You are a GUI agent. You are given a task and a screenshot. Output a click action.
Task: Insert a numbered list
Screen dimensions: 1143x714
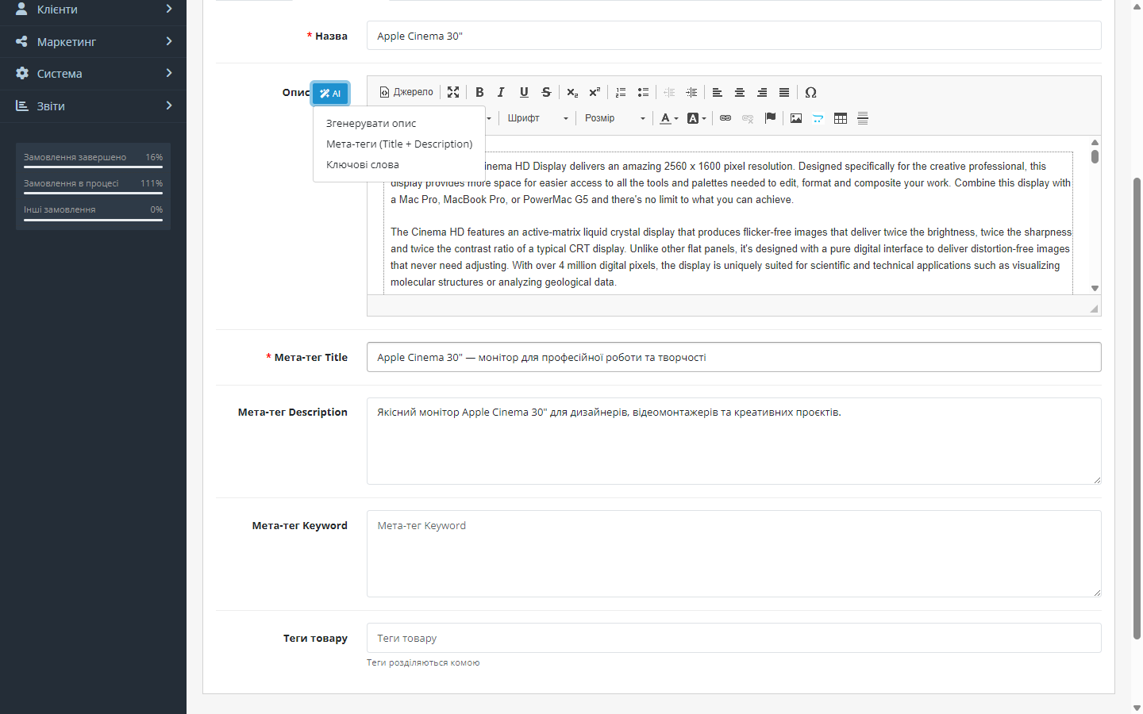click(x=621, y=92)
